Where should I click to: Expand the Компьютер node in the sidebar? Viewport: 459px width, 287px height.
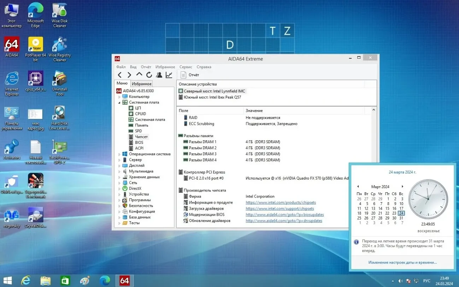pyautogui.click(x=120, y=96)
